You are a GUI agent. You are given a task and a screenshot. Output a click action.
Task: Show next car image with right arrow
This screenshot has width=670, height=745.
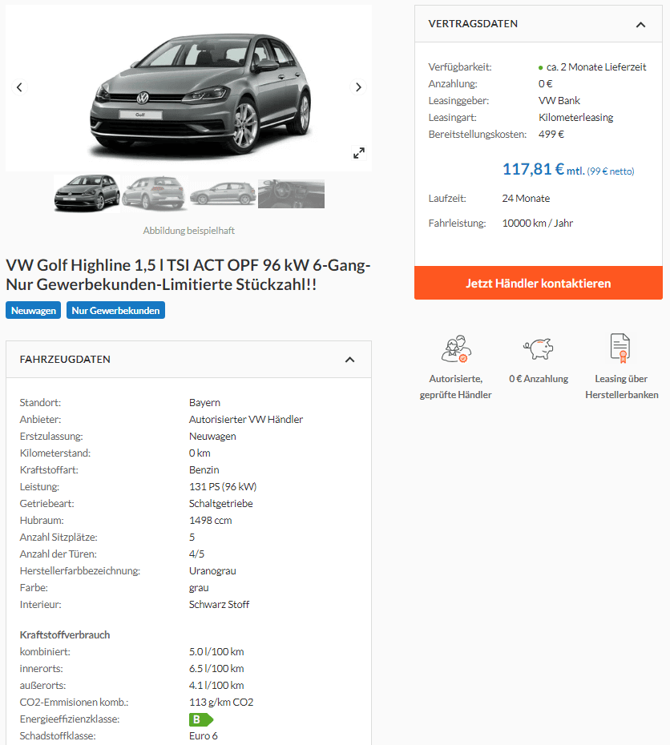click(358, 87)
